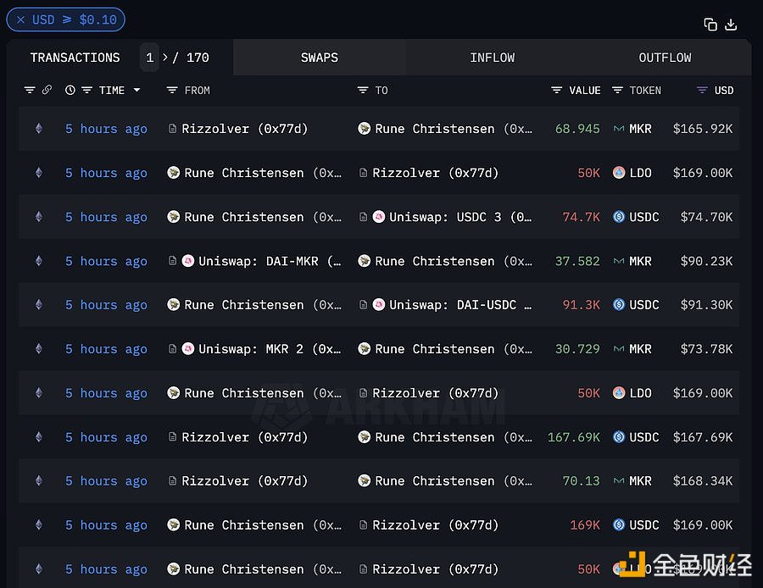Click the MKR token icon in $90.23K row

[x=619, y=261]
